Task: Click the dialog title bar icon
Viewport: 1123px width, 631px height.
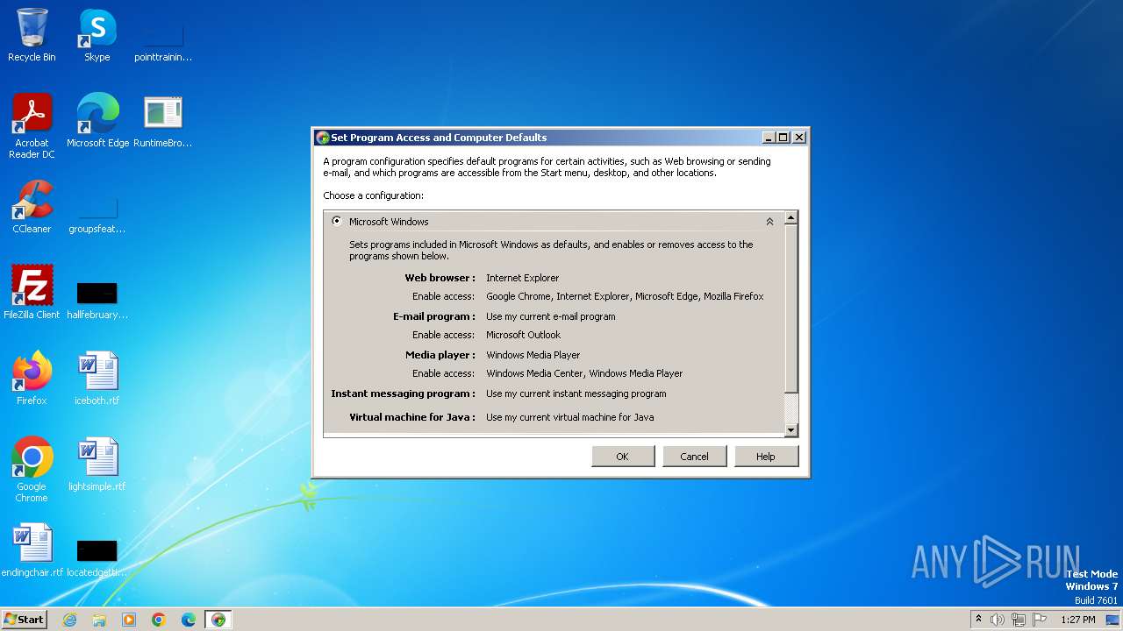Action: tap(322, 138)
